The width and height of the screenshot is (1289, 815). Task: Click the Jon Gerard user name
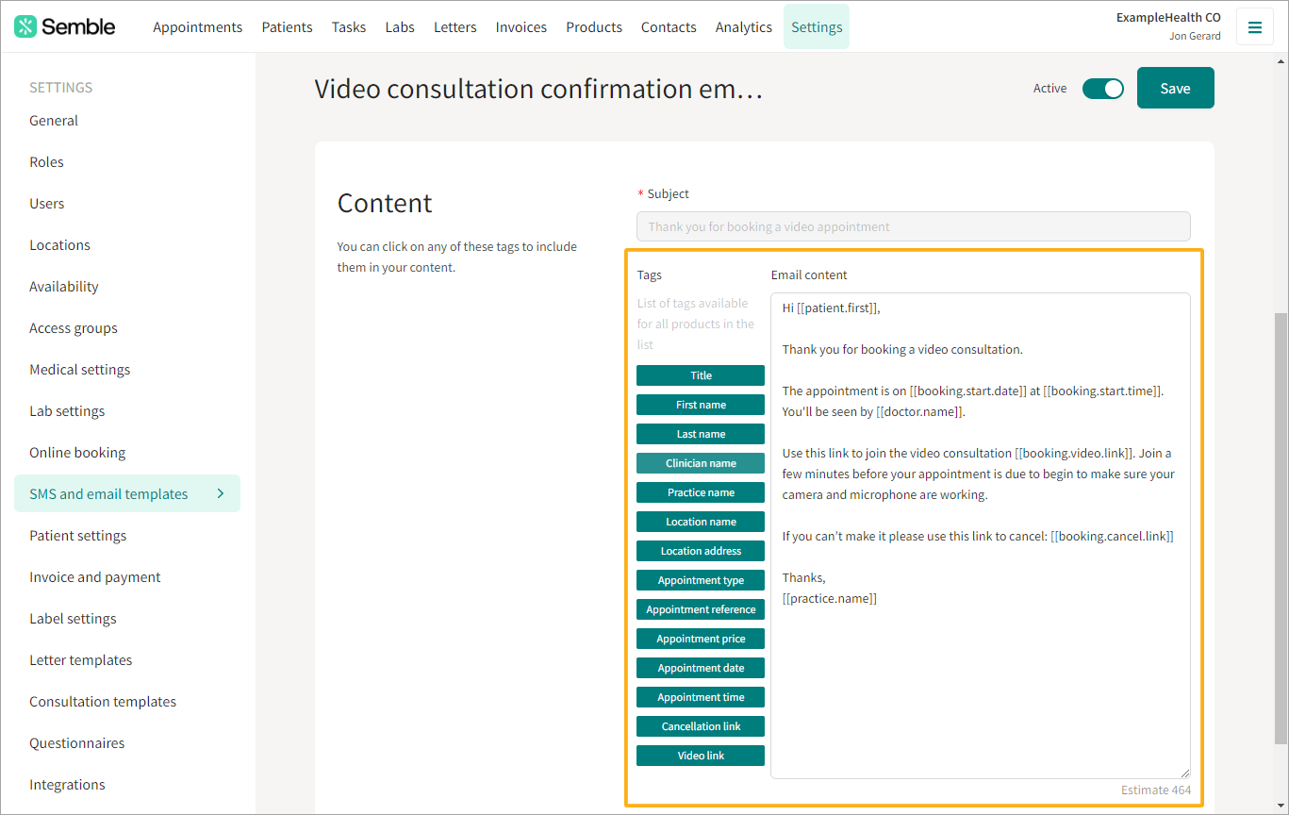coord(1195,37)
